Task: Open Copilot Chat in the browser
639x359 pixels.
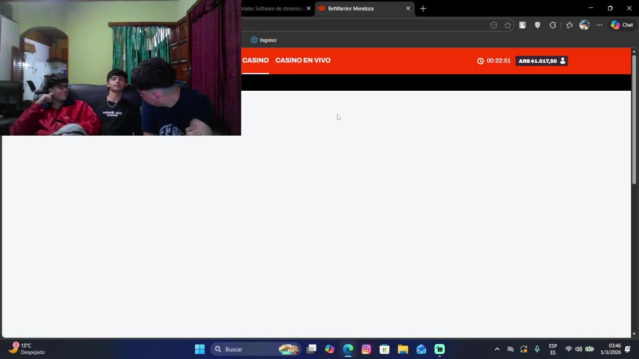Action: (x=622, y=25)
